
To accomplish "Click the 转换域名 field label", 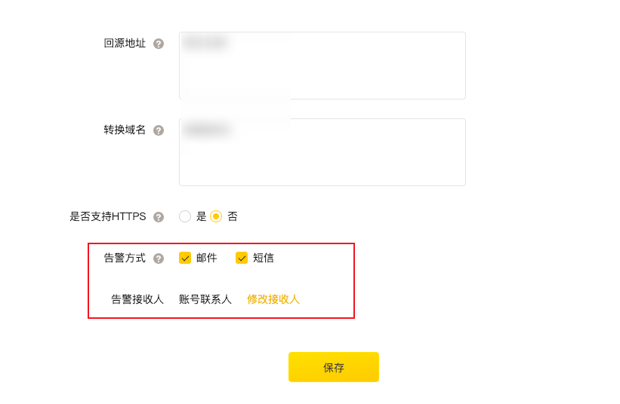I will (125, 130).
